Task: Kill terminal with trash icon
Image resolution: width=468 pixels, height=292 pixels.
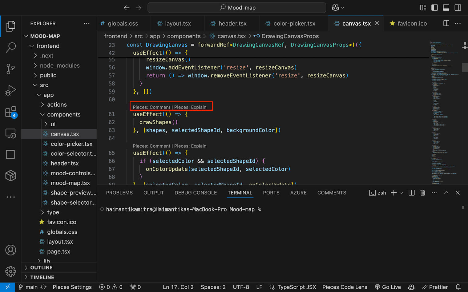Action: pyautogui.click(x=423, y=193)
